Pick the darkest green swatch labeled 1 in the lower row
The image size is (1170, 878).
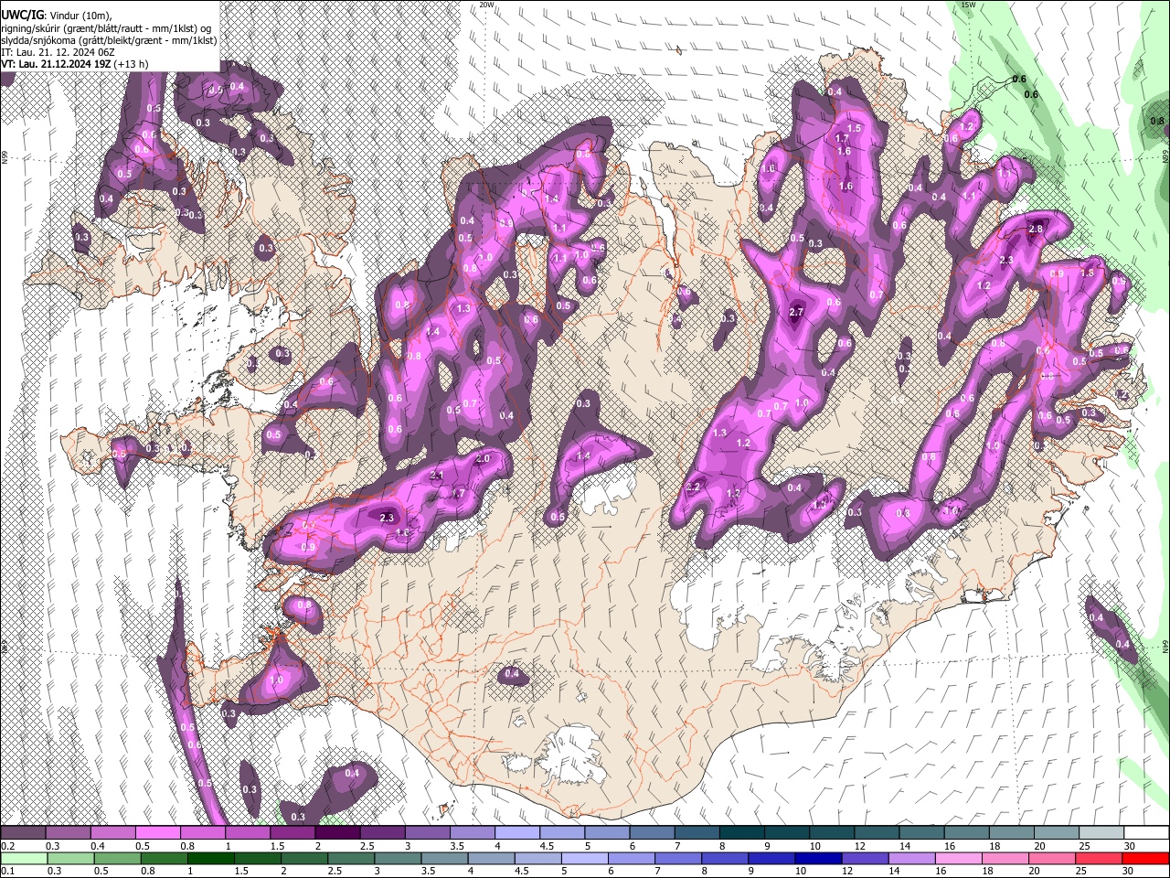211,858
